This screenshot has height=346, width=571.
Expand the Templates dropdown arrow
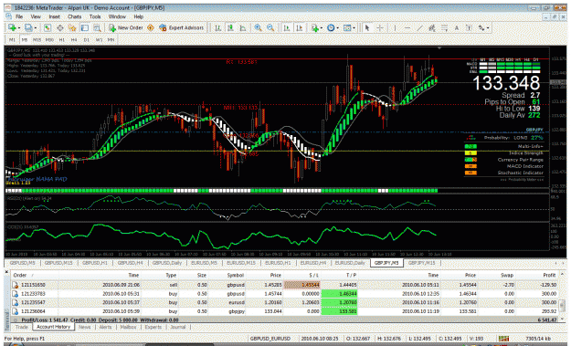(x=354, y=28)
